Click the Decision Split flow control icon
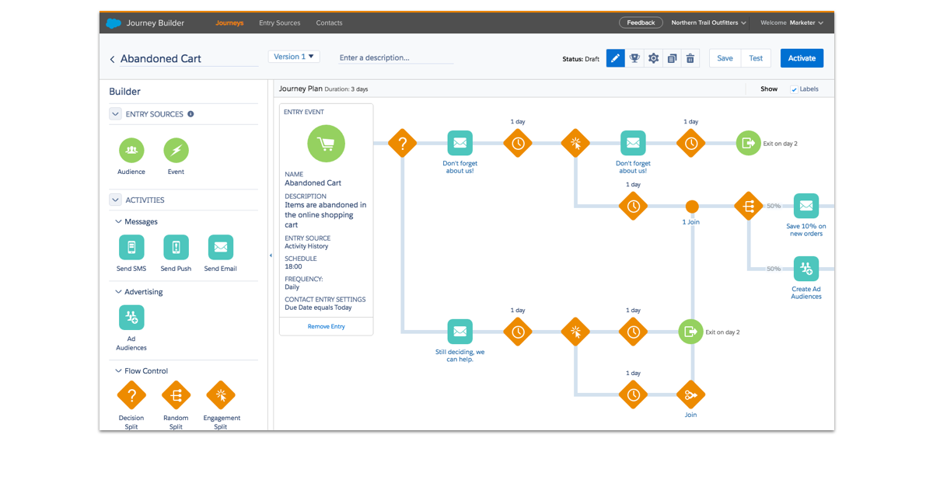The image size is (933, 497). (x=131, y=395)
